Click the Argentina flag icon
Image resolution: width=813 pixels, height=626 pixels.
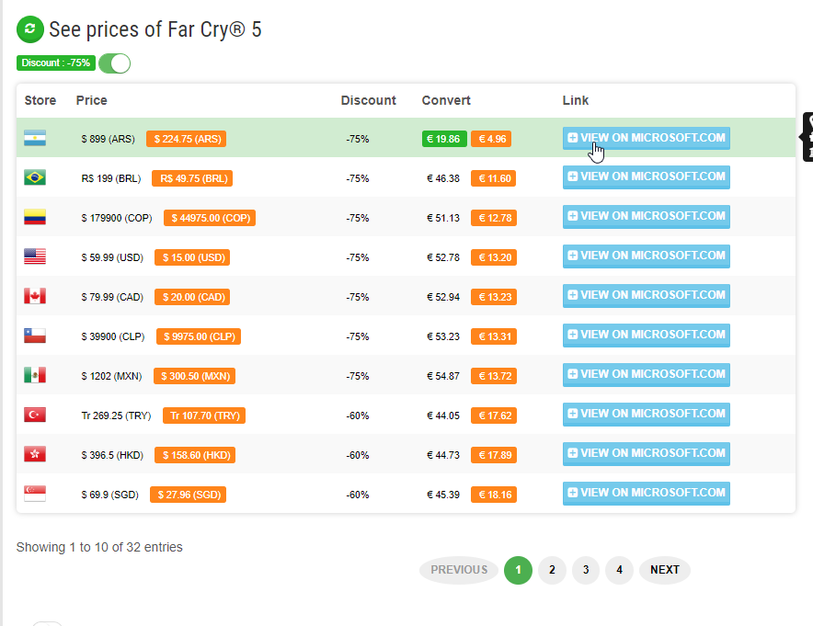35,139
